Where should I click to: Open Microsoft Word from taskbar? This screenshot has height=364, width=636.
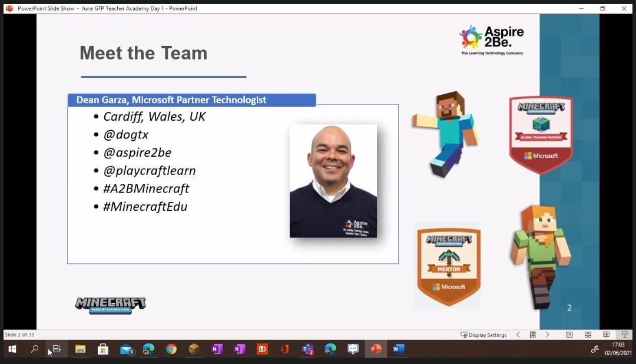coord(398,349)
